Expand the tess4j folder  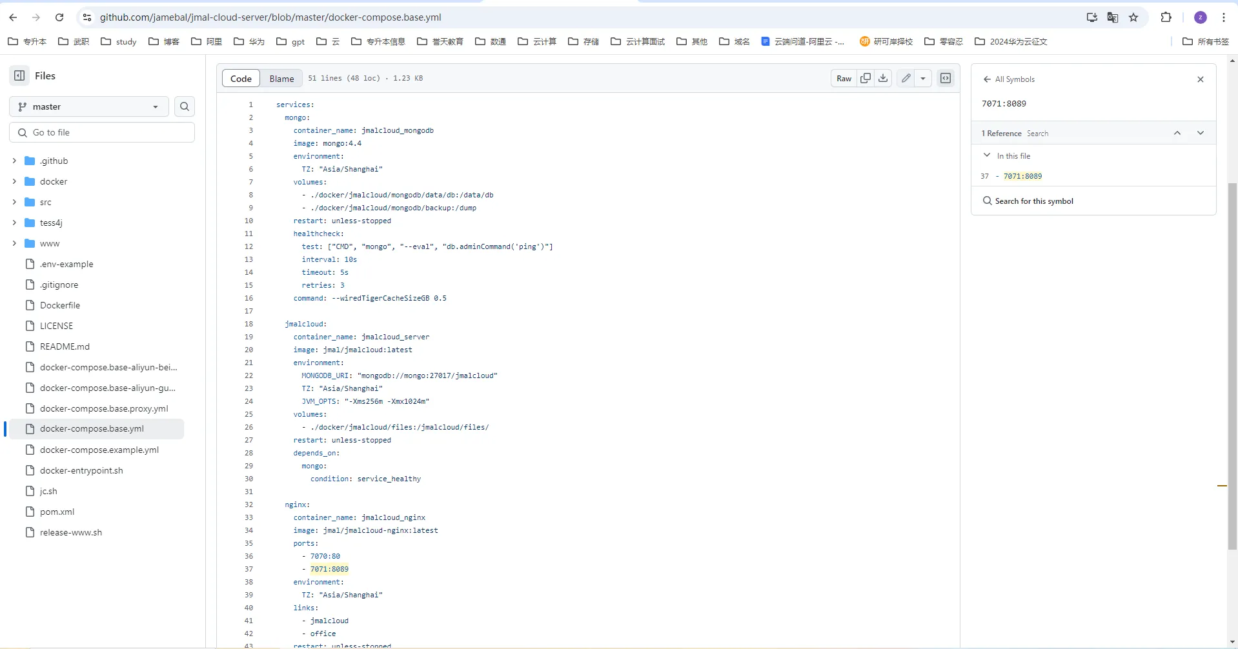[x=14, y=223]
